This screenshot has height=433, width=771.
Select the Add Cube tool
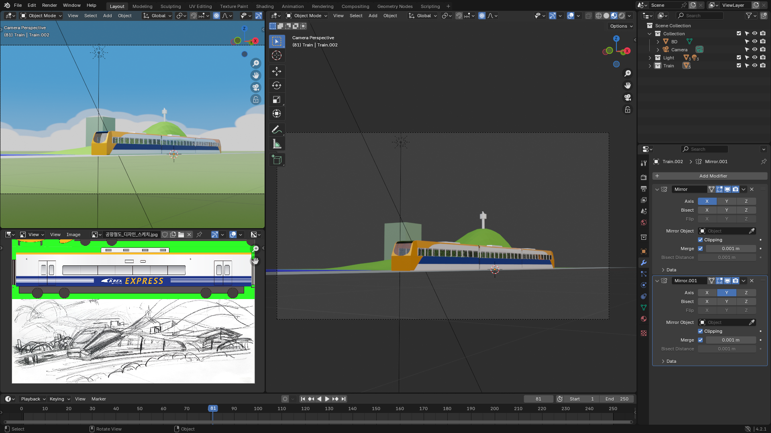pos(276,160)
